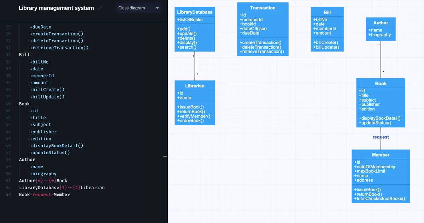Click '+amount' in the Bill diagram node
424x223 pixels.
pyautogui.click(x=322, y=33)
